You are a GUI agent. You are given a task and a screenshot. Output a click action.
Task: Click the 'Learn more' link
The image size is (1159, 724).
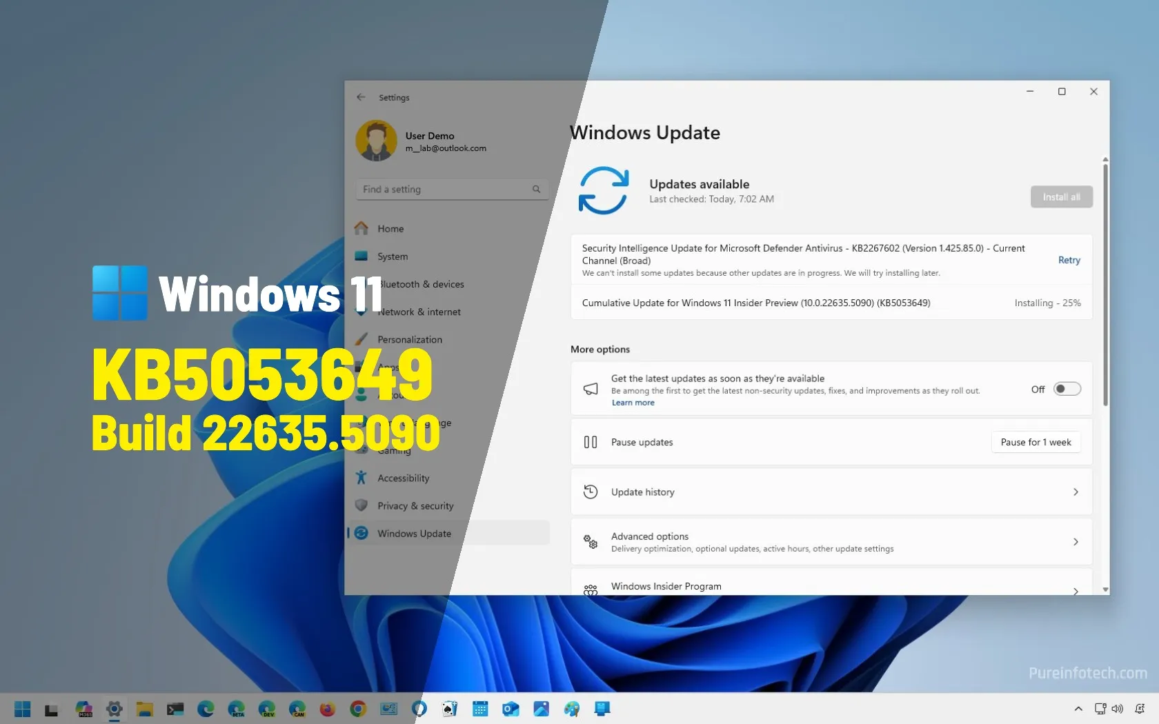point(632,402)
